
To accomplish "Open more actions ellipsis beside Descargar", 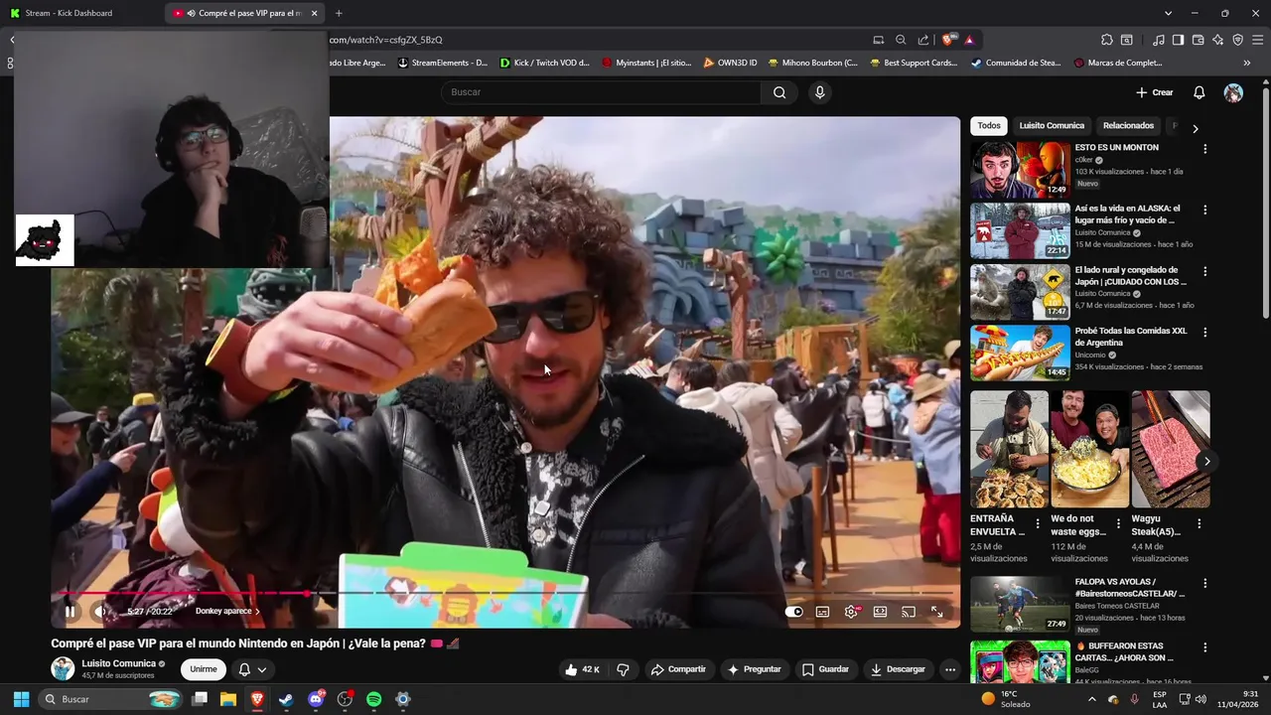I will (x=950, y=669).
